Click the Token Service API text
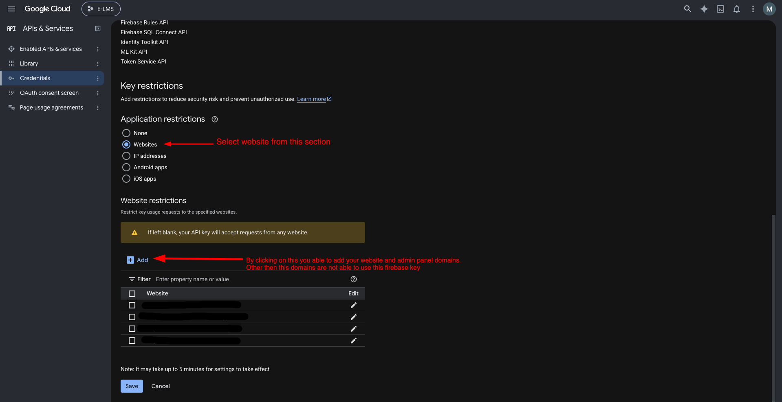Viewport: 782px width, 402px height. 143,61
